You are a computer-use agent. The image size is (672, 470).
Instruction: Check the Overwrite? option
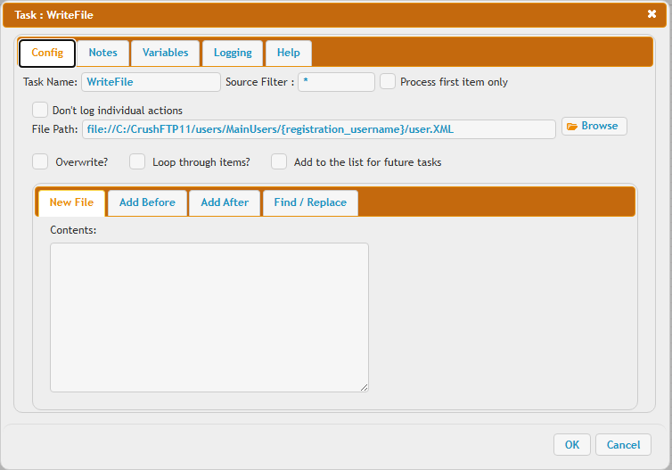pyautogui.click(x=40, y=162)
